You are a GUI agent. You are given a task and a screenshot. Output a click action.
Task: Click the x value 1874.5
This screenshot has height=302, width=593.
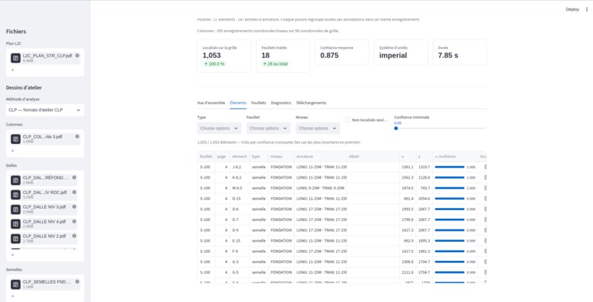pyautogui.click(x=408, y=188)
